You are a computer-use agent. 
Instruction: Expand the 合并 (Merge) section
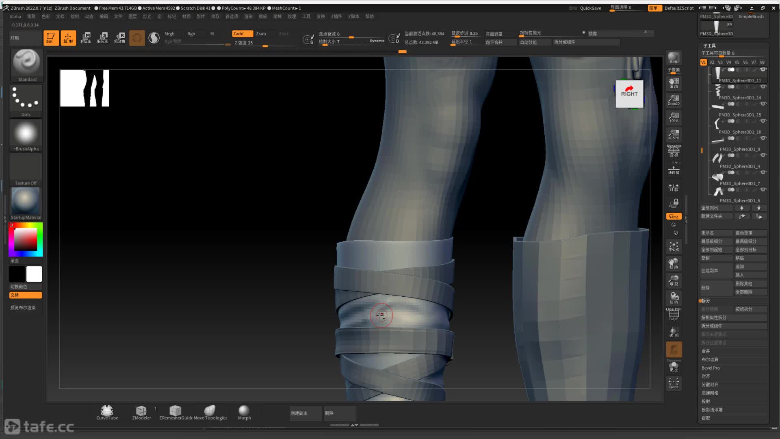[x=706, y=351]
